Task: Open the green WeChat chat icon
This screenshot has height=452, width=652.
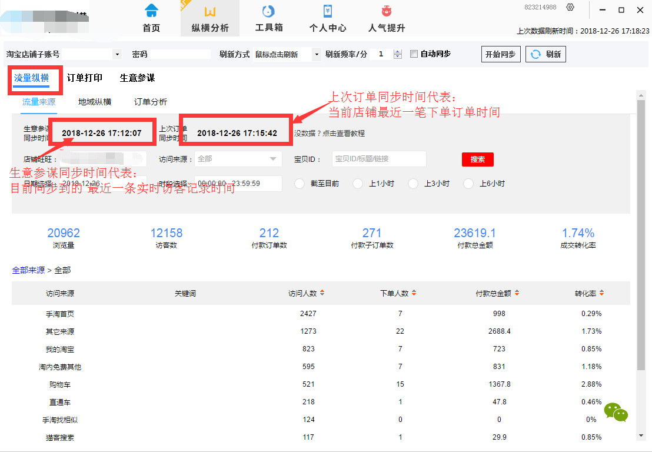Action: 616,413
